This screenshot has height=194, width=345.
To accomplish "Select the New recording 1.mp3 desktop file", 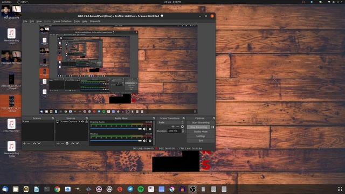I will (11, 36).
